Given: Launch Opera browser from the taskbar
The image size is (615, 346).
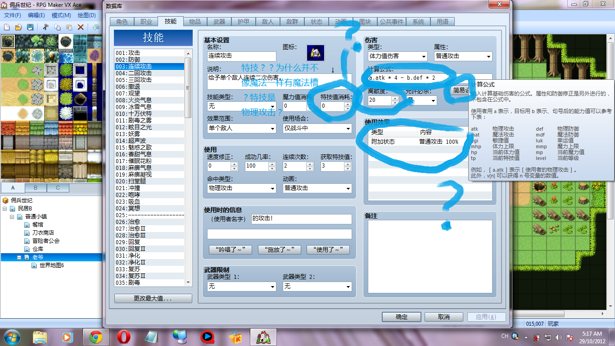Looking at the screenshot, I should tap(123, 337).
